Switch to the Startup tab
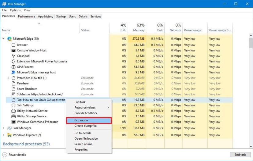 pos(61,16)
